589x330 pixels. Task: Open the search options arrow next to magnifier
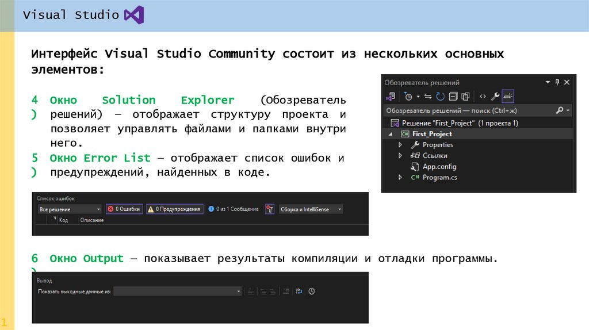point(568,110)
